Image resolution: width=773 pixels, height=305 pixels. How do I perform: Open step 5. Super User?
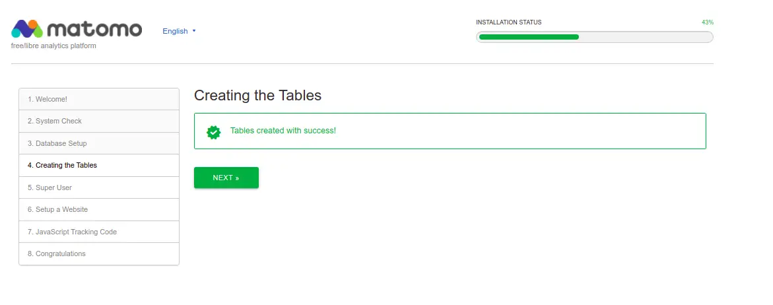[99, 187]
